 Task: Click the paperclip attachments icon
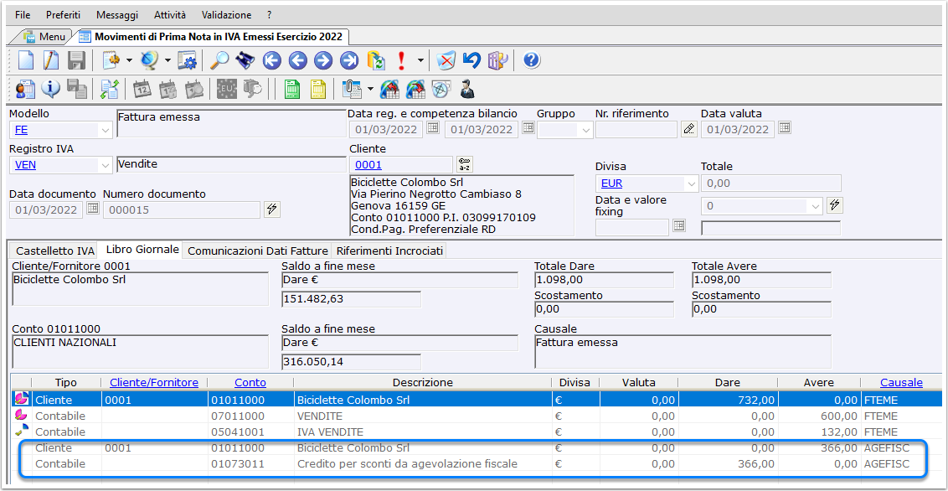pos(351,90)
